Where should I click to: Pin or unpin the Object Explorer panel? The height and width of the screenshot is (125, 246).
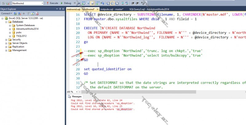(x=60, y=9)
